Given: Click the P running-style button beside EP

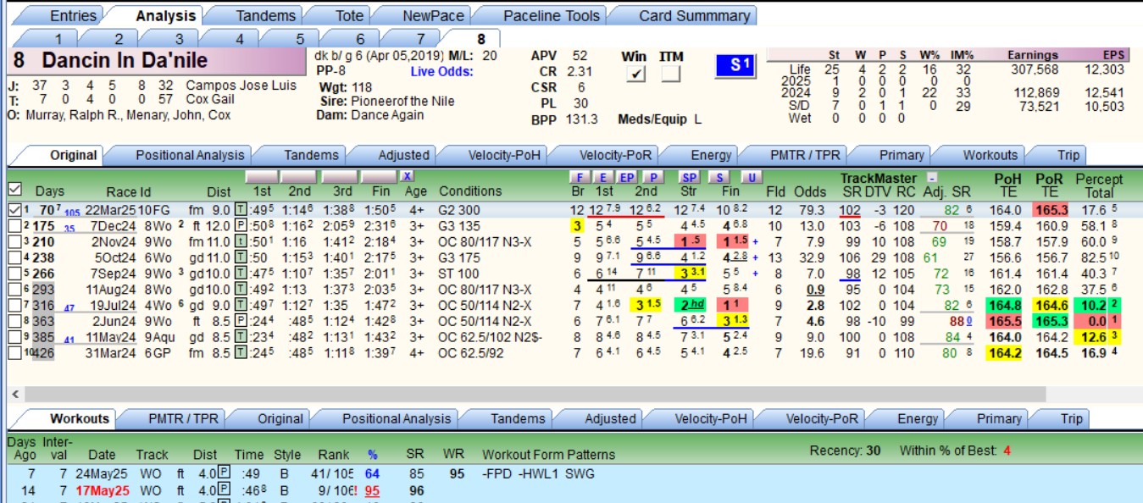Looking at the screenshot, I should click(x=653, y=177).
